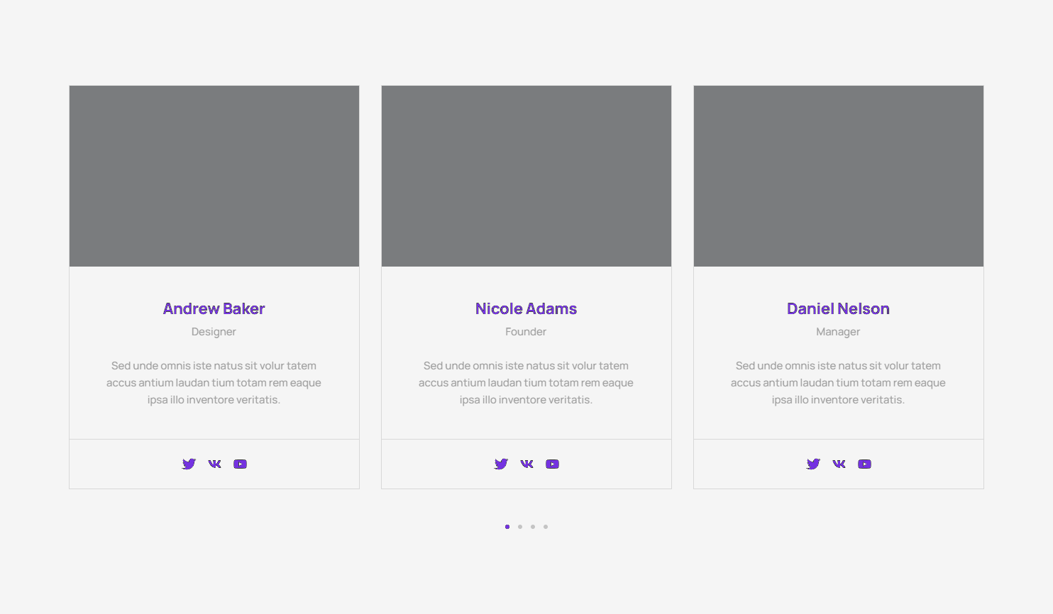Click Nicole Adams' VK icon

tap(526, 464)
